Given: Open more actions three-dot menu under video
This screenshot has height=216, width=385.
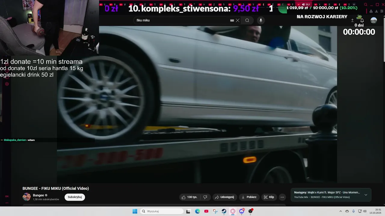Looking at the screenshot, I should (x=282, y=197).
